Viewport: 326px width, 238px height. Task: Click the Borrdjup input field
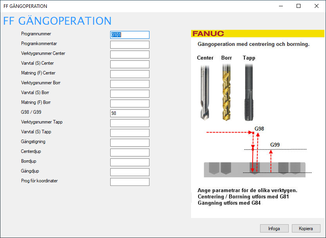(130, 162)
